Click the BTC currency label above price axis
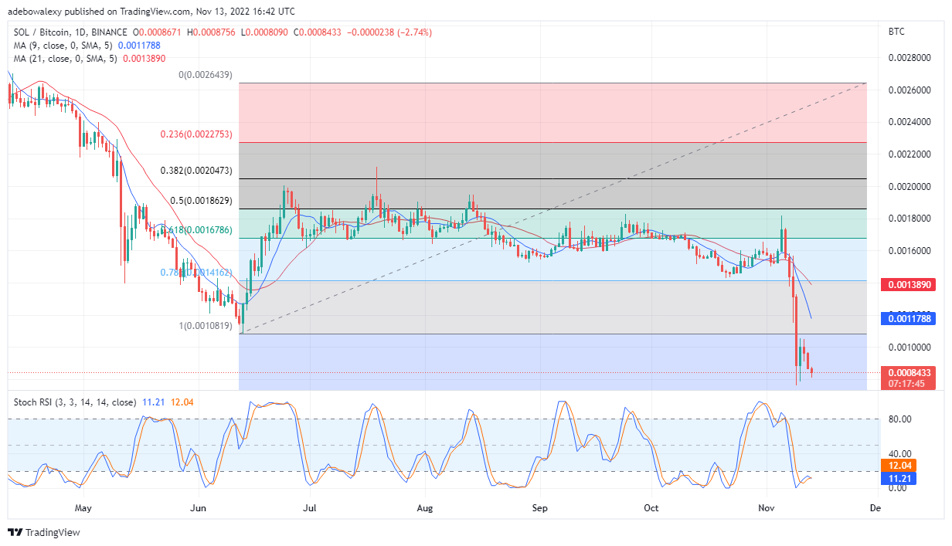 coord(897,32)
